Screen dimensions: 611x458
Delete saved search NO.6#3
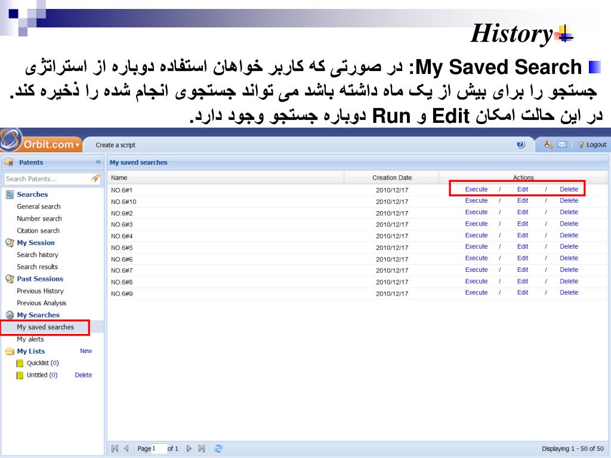click(x=569, y=224)
